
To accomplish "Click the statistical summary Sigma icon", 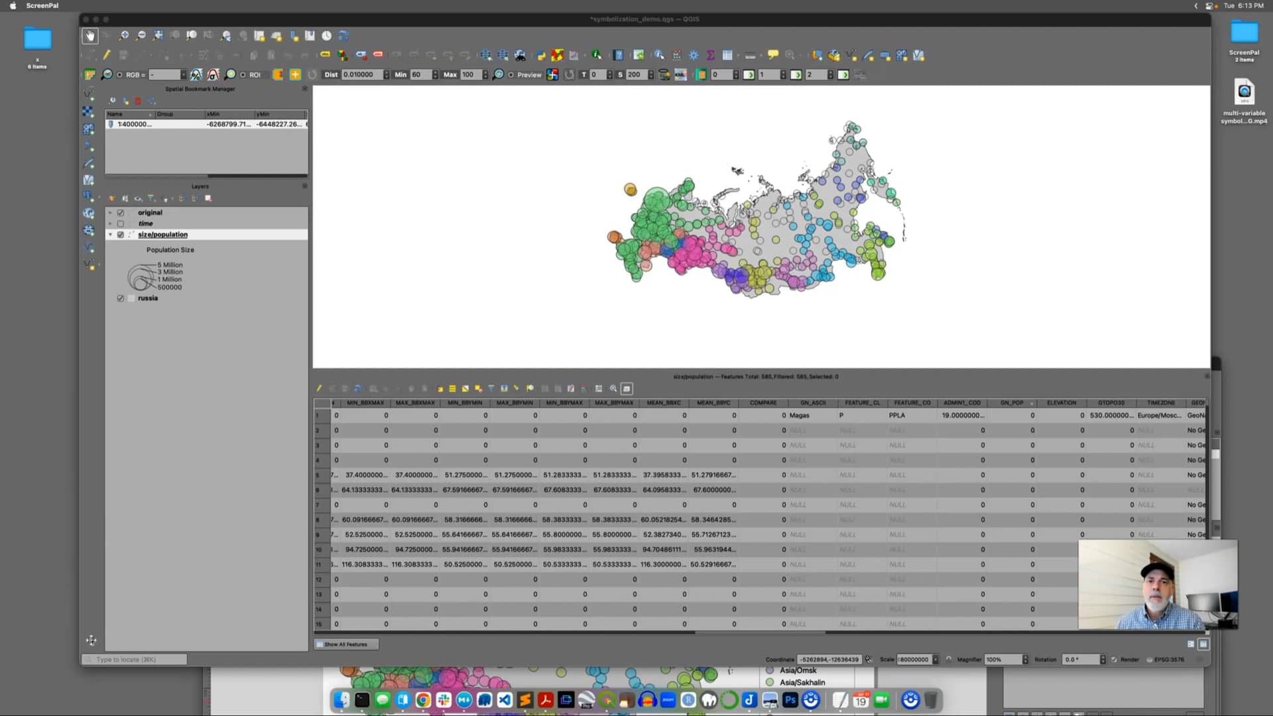I will (710, 56).
